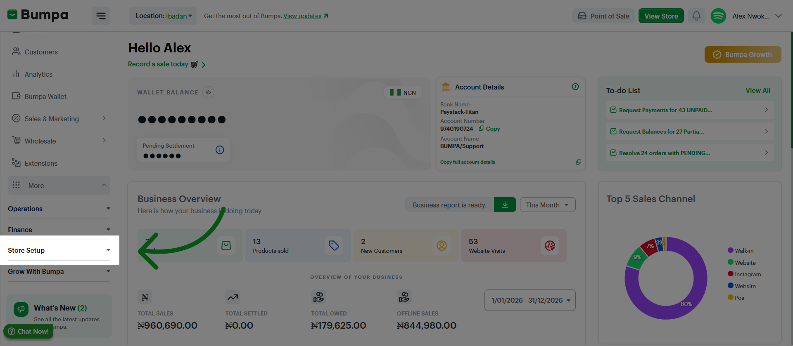
Task: Open the notifications bell
Action: 696,16
